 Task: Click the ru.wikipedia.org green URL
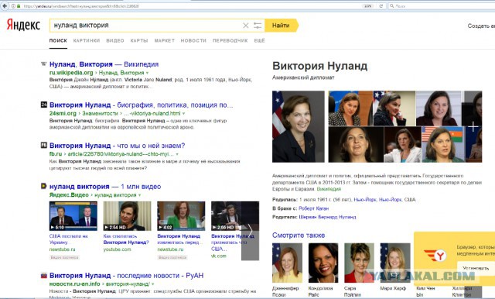pyautogui.click(x=71, y=73)
